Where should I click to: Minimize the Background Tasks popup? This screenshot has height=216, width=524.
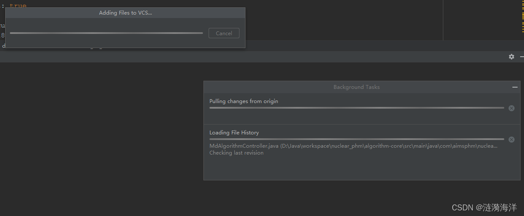pos(515,87)
